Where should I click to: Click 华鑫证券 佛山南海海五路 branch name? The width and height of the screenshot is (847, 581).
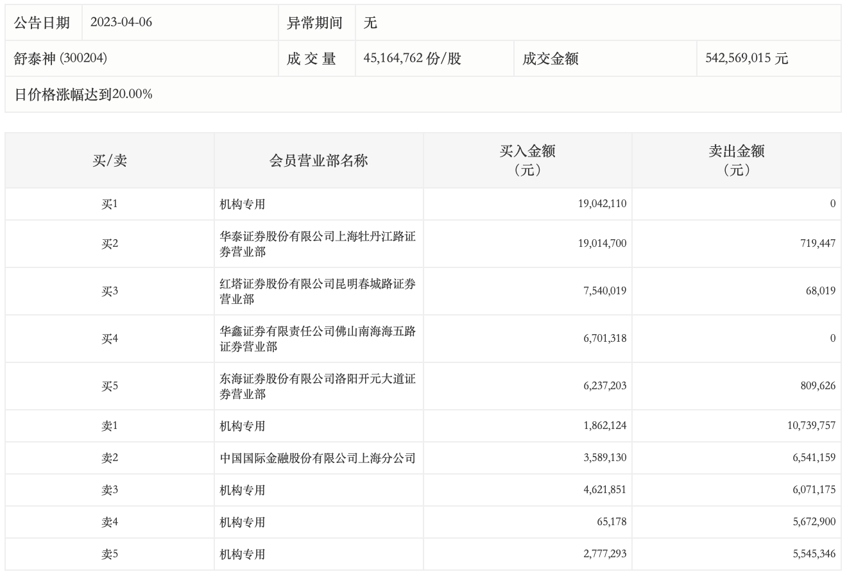318,339
